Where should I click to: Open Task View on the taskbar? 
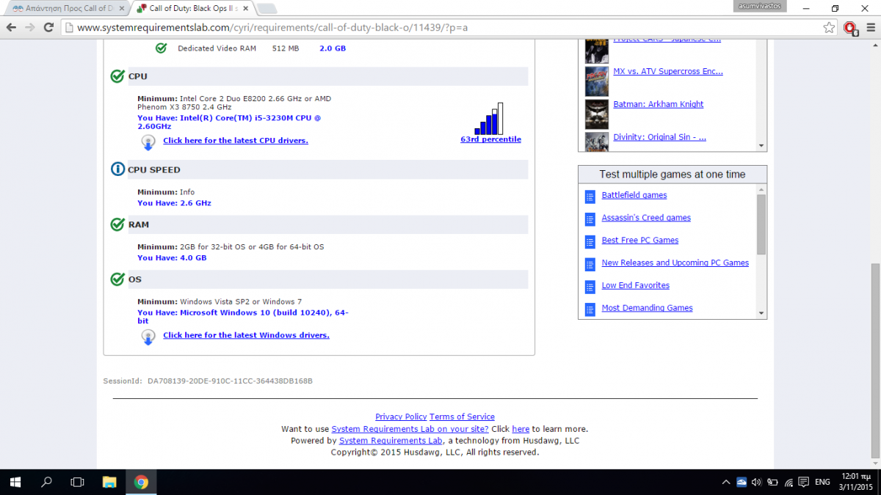(x=77, y=482)
